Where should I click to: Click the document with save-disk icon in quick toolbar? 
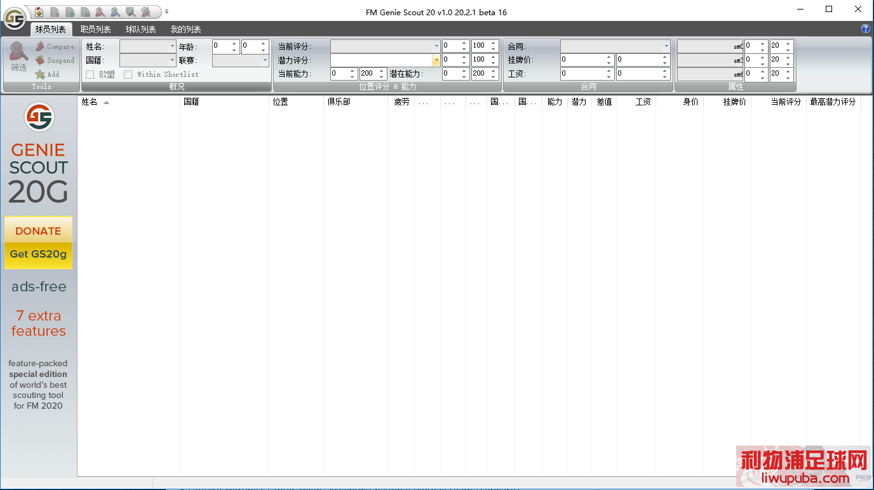[85, 11]
